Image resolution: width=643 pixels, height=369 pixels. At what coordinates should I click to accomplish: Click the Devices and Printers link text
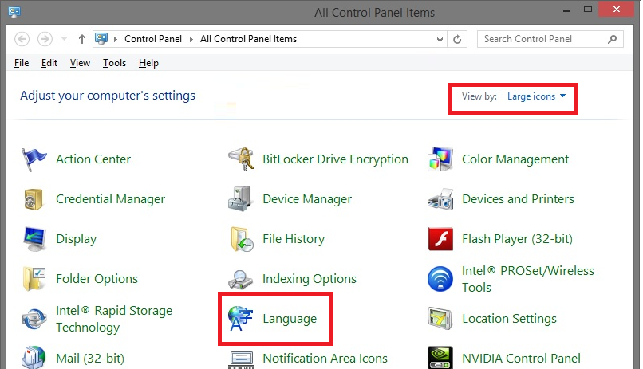point(518,199)
